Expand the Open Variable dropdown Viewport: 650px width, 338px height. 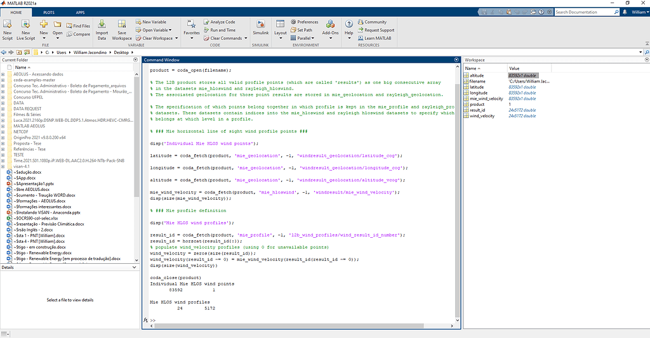170,30
